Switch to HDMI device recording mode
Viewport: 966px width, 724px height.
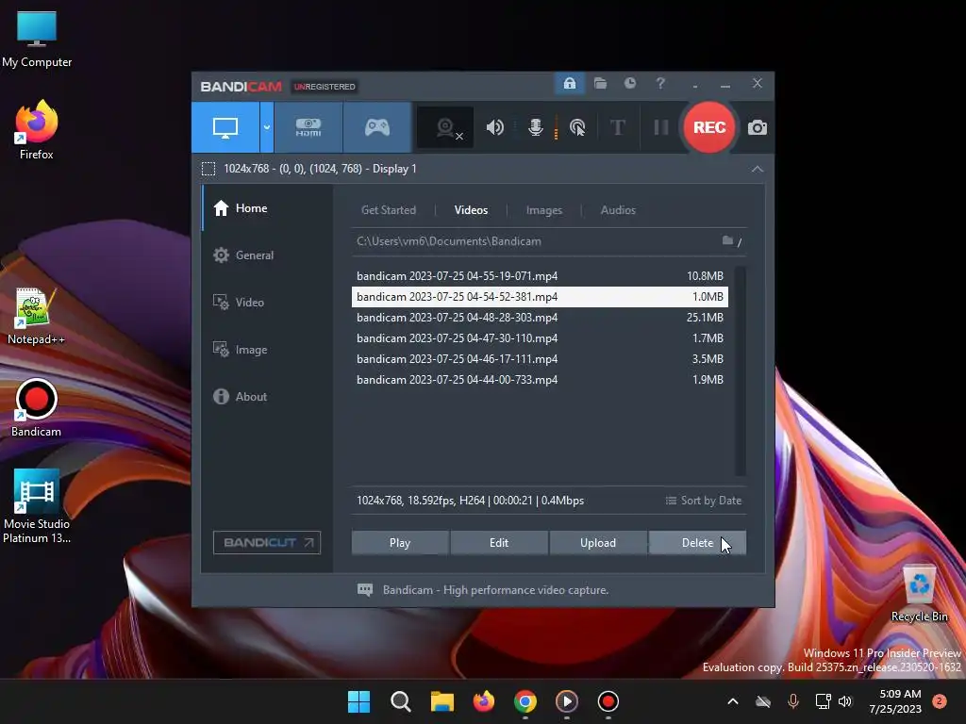tap(308, 127)
